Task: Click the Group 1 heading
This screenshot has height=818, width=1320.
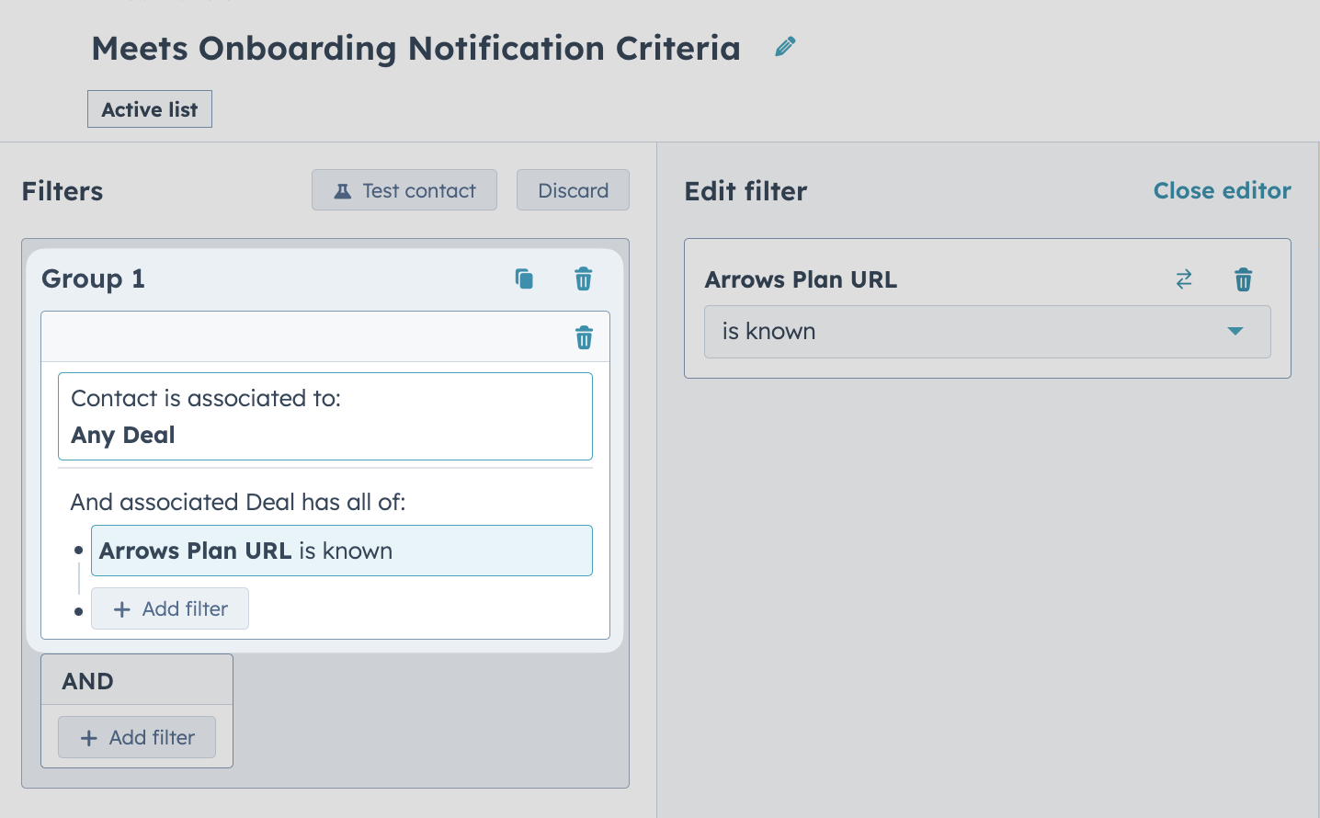Action: pos(93,278)
